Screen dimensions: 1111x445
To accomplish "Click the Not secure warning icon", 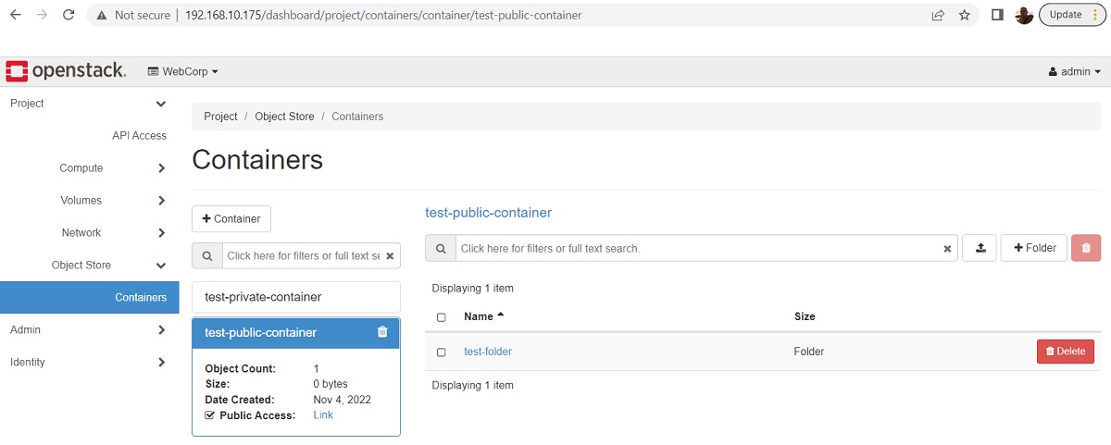I will point(102,15).
